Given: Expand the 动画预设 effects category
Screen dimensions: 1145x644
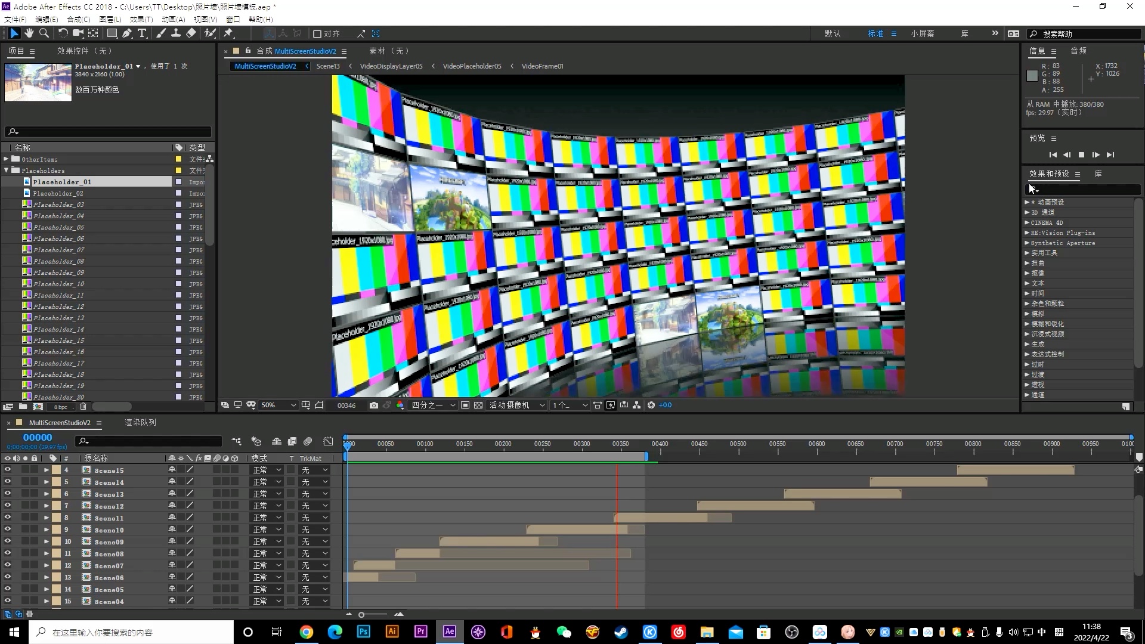Looking at the screenshot, I should 1027,202.
